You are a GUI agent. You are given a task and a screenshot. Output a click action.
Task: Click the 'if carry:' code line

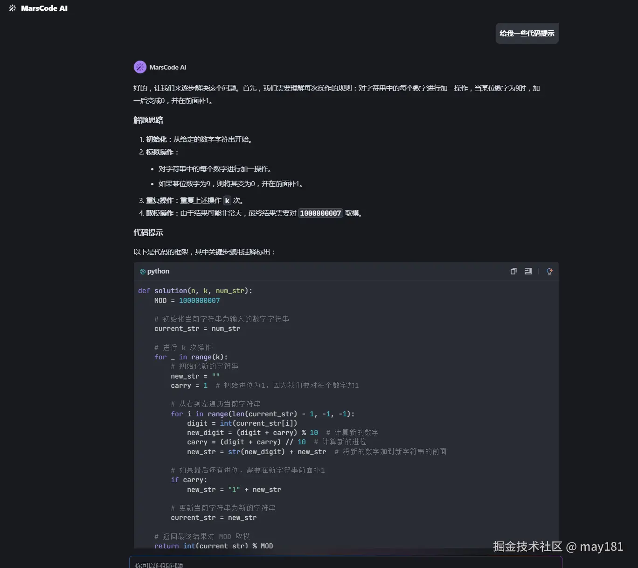point(189,480)
